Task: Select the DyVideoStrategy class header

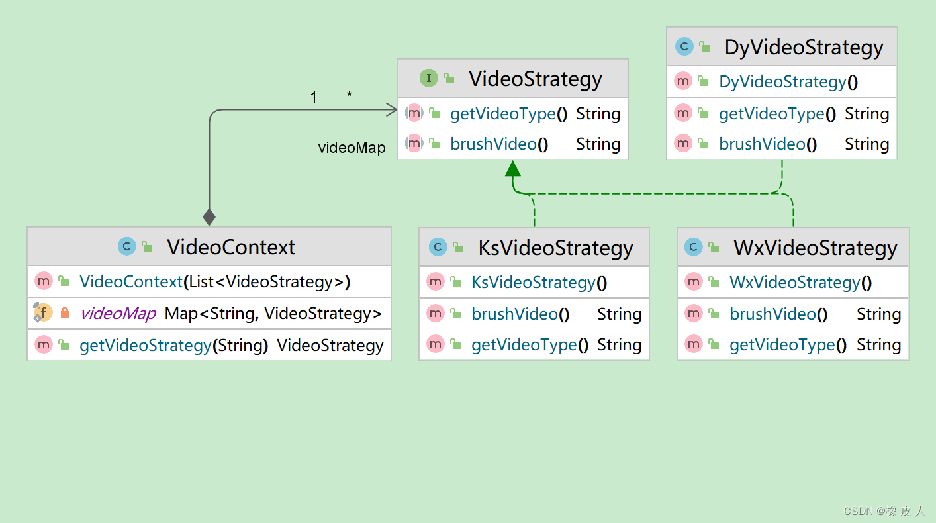Action: point(781,47)
